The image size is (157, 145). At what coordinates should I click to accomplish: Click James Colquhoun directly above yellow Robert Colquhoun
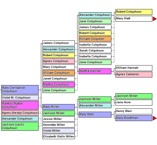[x=95, y=27]
